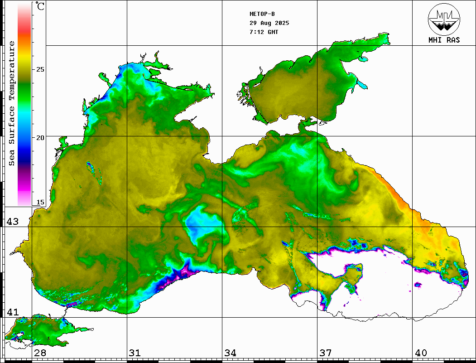
Task: Click the 20 mark on temperature scale
Action: point(40,138)
